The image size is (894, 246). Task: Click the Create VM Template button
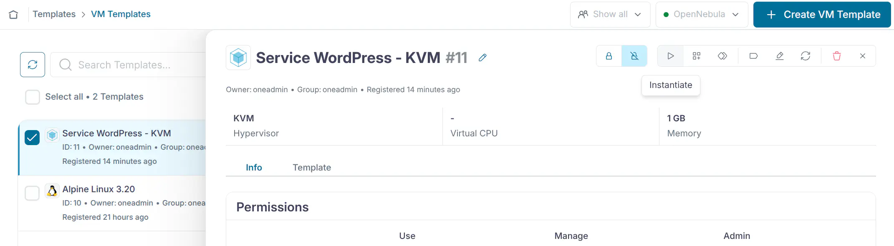click(x=822, y=15)
